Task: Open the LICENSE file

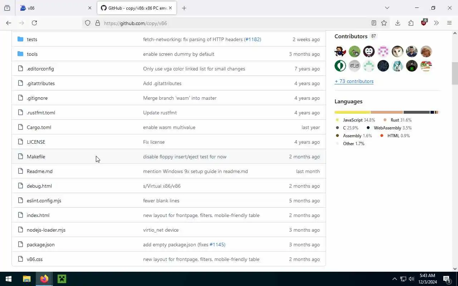Action: tap(36, 142)
